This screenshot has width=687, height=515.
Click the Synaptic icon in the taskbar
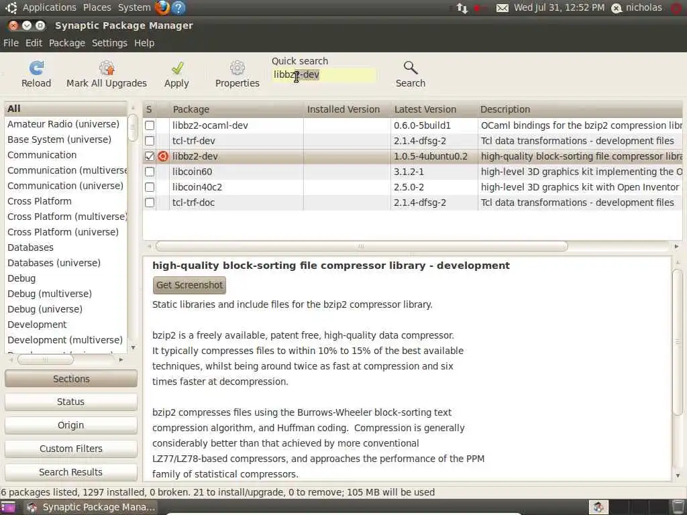coord(32,507)
